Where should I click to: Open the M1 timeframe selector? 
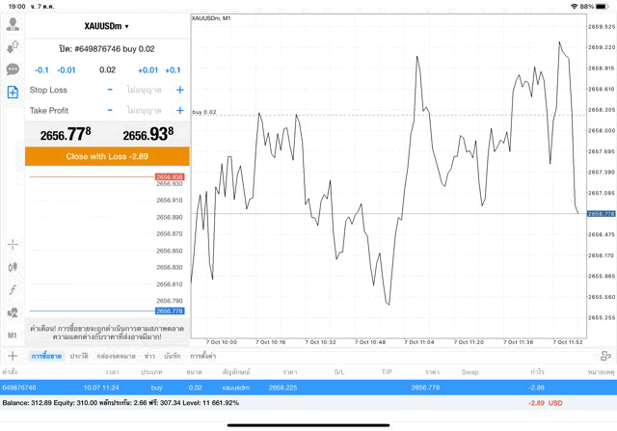pyautogui.click(x=13, y=335)
